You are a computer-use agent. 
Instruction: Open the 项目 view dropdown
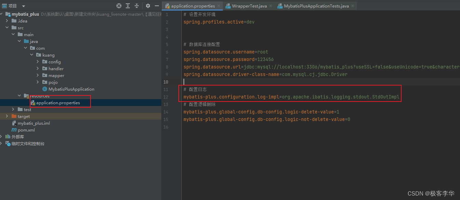coord(23,6)
